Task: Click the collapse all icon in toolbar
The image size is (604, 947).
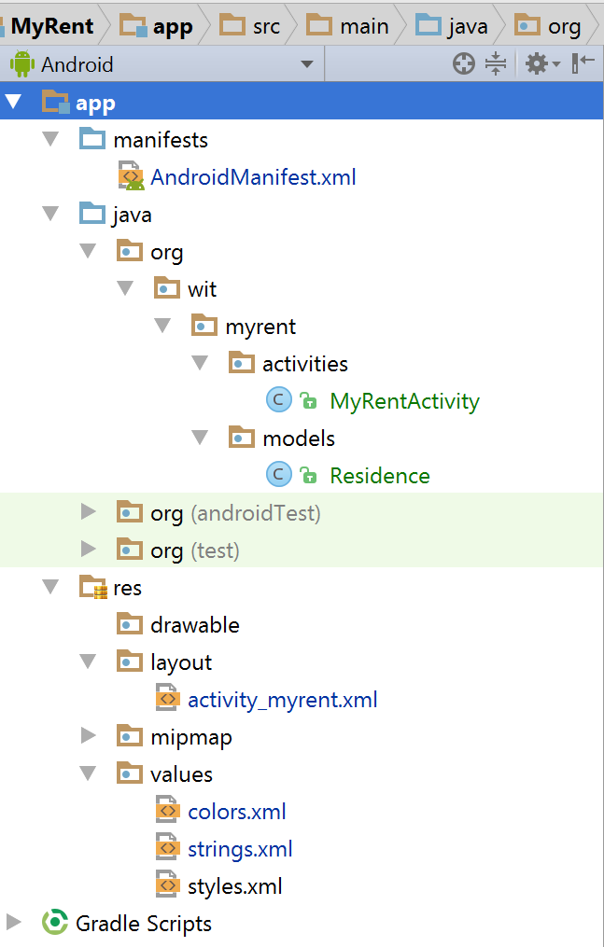Action: pos(496,64)
